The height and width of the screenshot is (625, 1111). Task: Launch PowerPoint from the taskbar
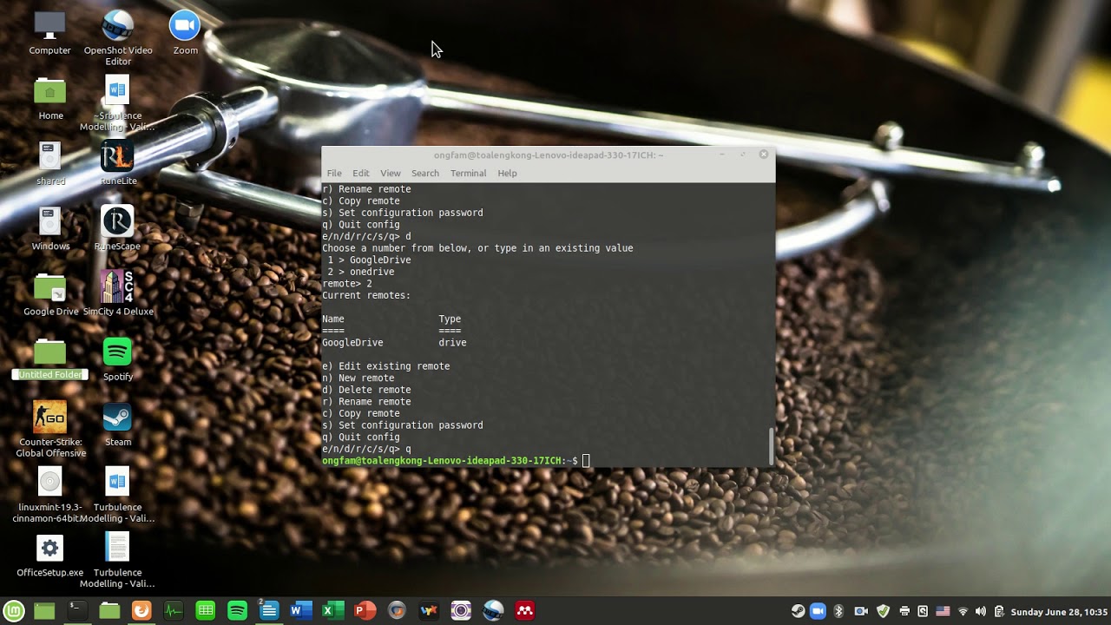(365, 611)
